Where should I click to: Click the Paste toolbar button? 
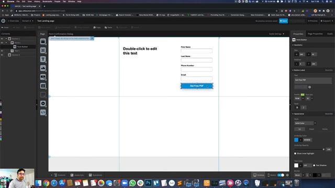point(108,28)
